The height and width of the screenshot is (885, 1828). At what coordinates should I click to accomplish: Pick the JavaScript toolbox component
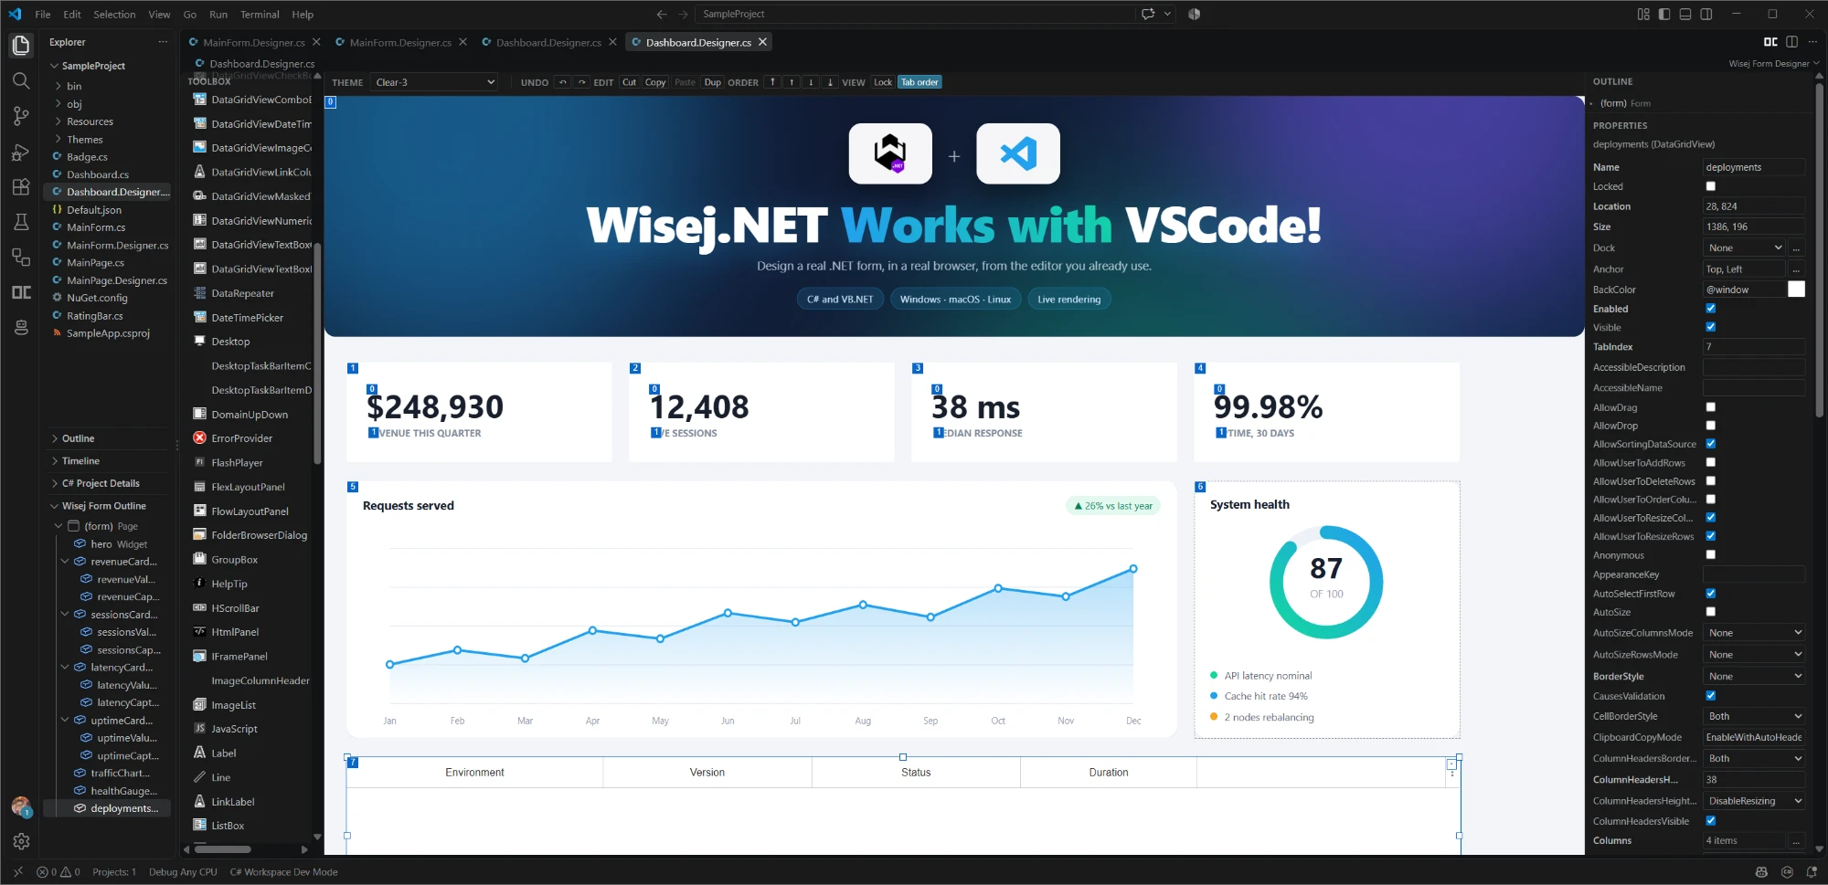coord(235,729)
